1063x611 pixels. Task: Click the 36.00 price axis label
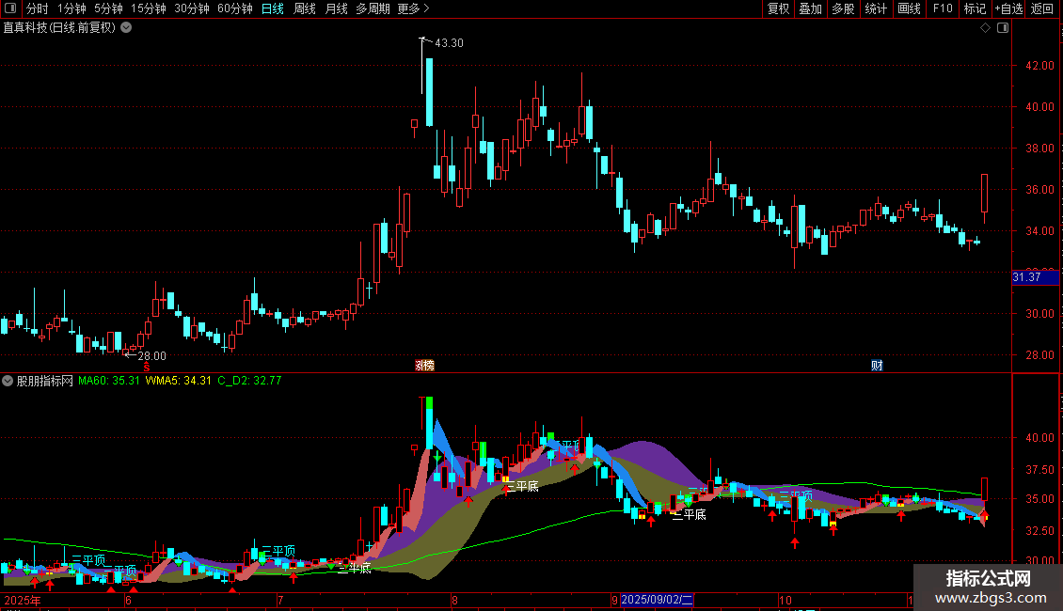click(x=1039, y=190)
